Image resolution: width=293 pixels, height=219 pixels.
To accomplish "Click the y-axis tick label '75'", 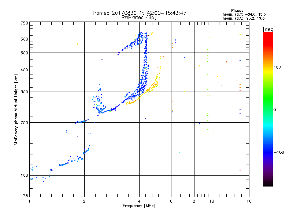I will 26,196.
